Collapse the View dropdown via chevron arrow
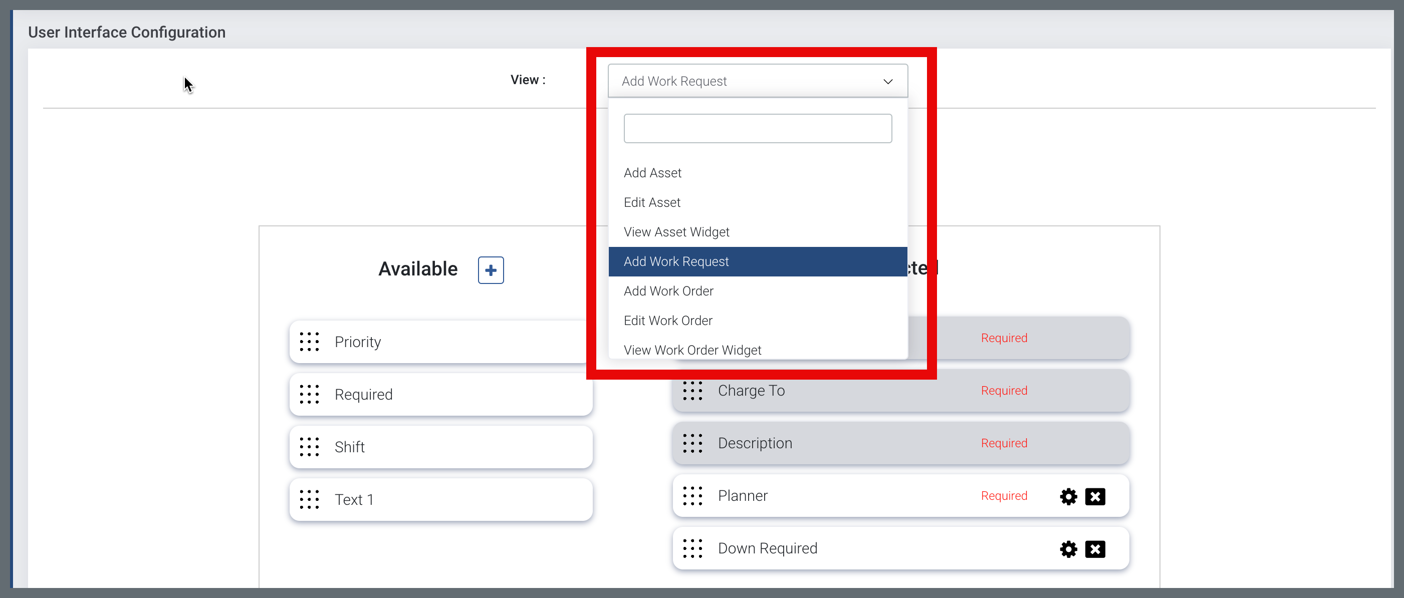The image size is (1404, 598). [x=887, y=82]
